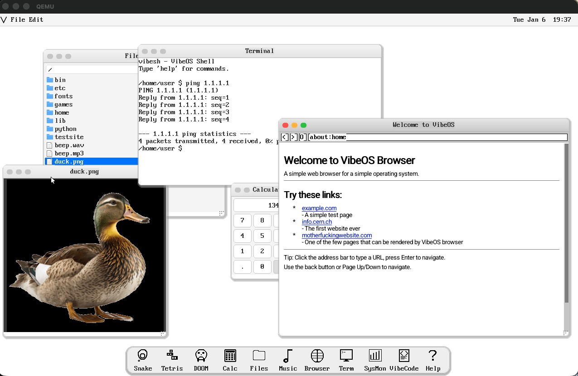Open the python folder
The height and width of the screenshot is (376, 578).
[x=65, y=129]
